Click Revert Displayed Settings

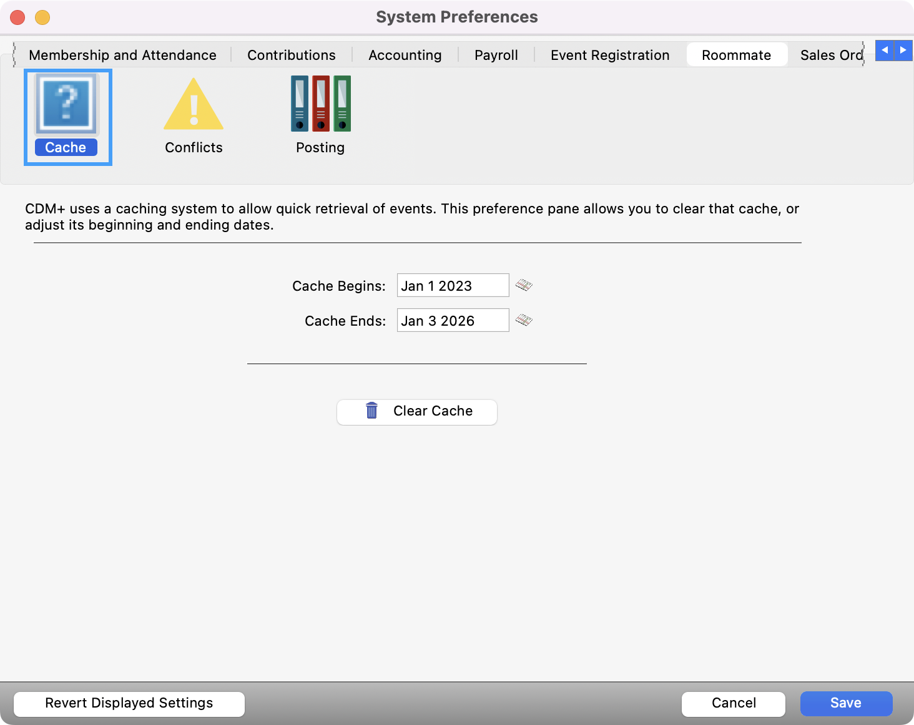pos(129,704)
